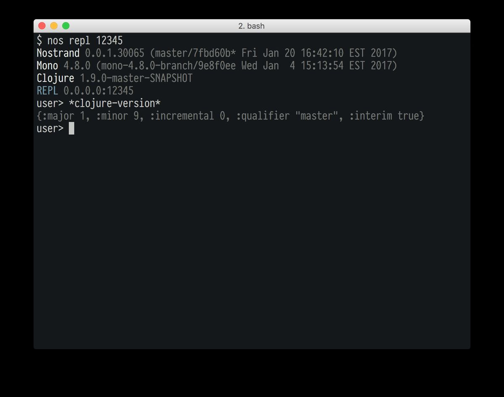The image size is (504, 397).
Task: Click the Nostrand version 0.0.1.30065
Action: click(115, 53)
